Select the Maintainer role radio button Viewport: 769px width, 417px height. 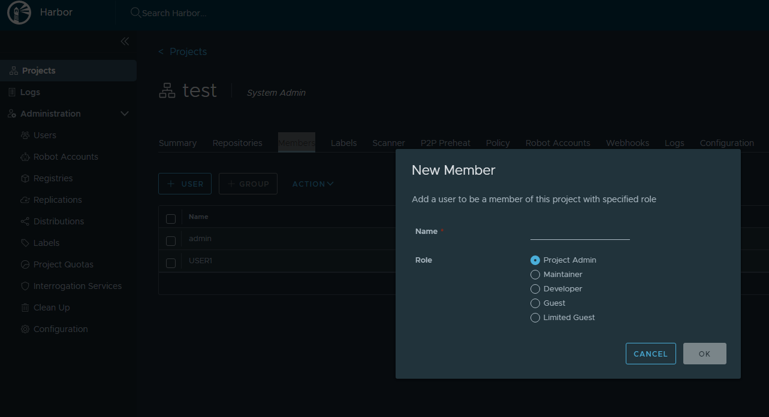click(x=535, y=275)
